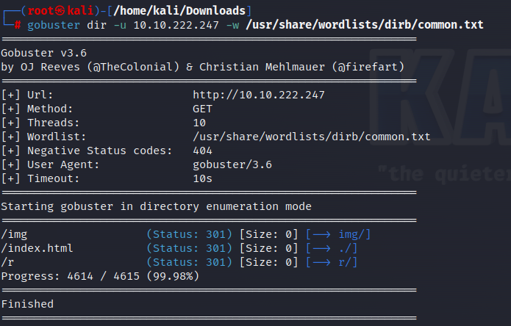Click the Progress 4614 / 4615 line
Viewport: 511px width, 326px height.
point(100,276)
